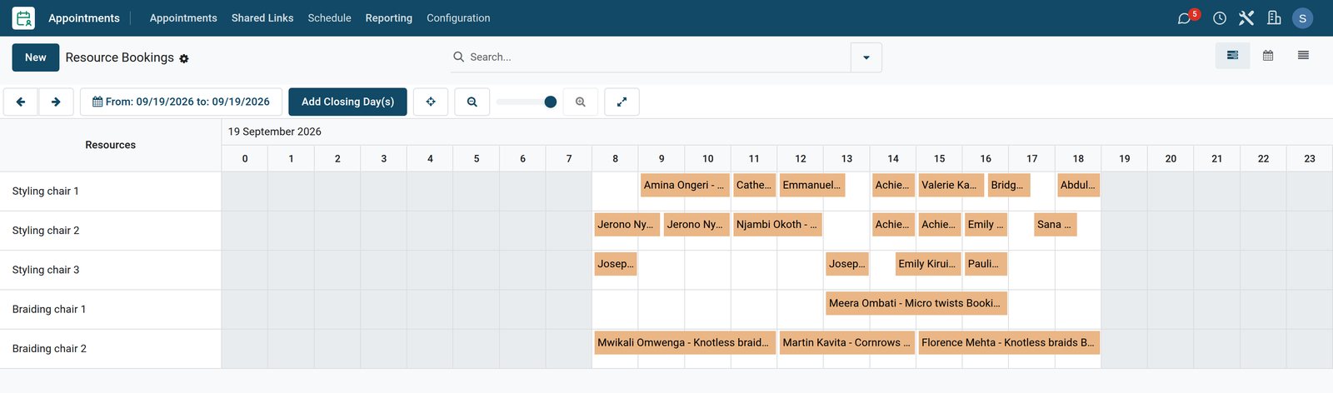The width and height of the screenshot is (1333, 393).
Task: Select the Styling chair 2 resource row
Action: point(111,230)
